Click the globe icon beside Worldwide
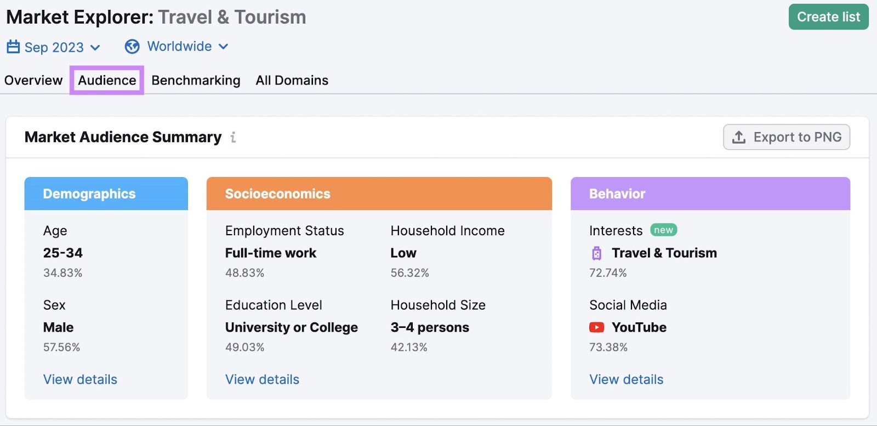The height and width of the screenshot is (426, 877). (x=132, y=47)
